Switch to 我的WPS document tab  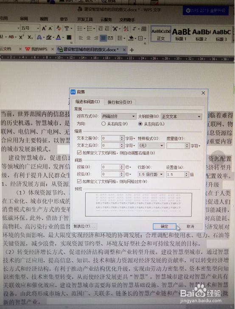point(39,49)
